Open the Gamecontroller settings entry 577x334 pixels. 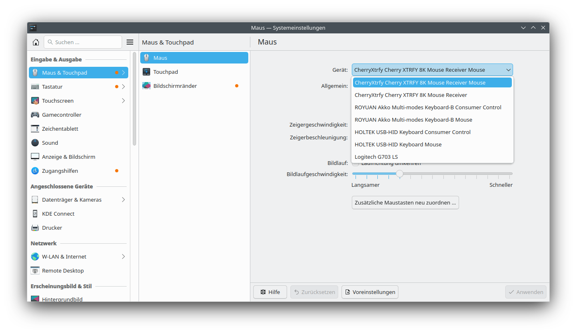78,115
